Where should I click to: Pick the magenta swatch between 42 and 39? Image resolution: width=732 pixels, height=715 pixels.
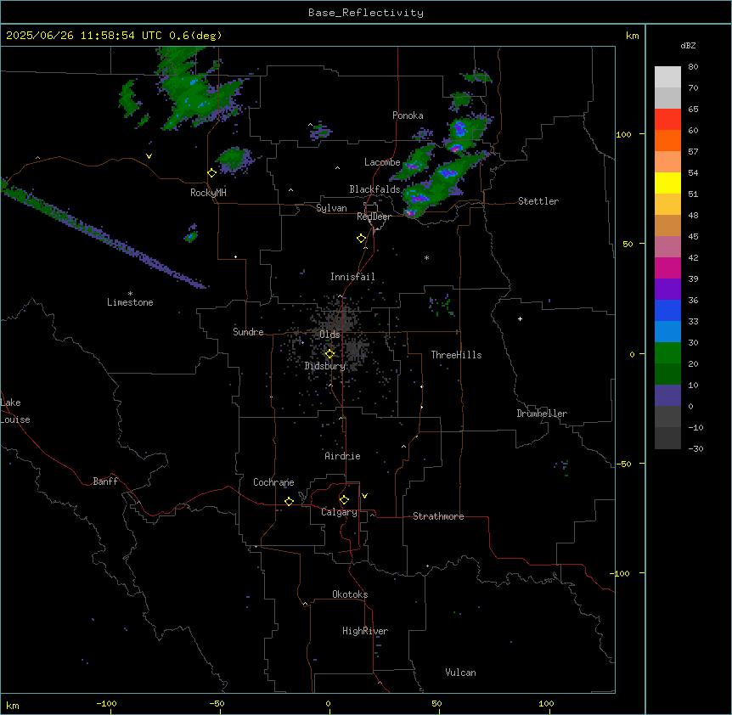tap(667, 267)
